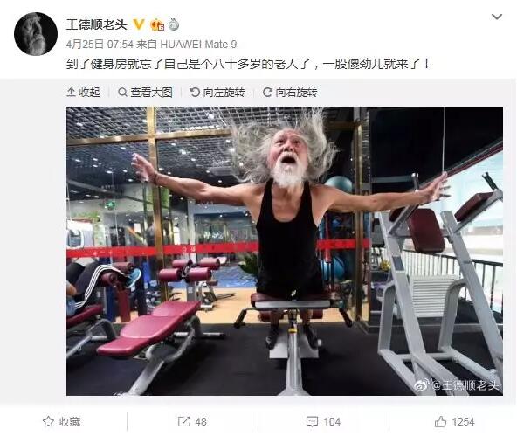Click the round profile avatar picture
The width and height of the screenshot is (517, 443).
coord(36,34)
